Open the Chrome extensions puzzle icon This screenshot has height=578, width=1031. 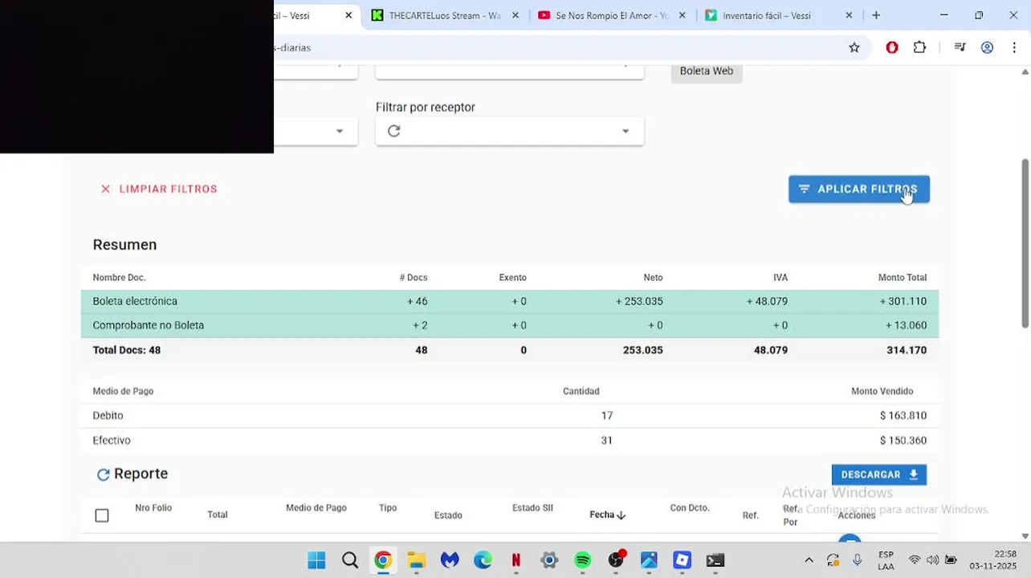[919, 47]
